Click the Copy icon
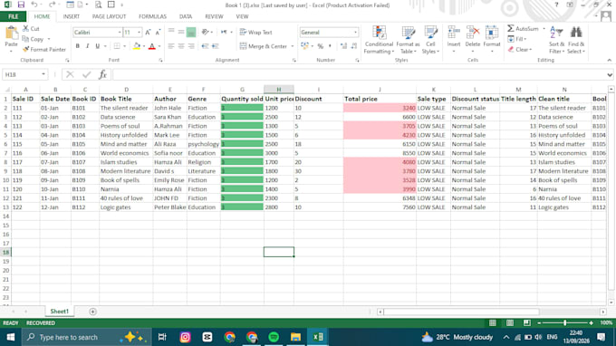The image size is (616, 346). 26,39
